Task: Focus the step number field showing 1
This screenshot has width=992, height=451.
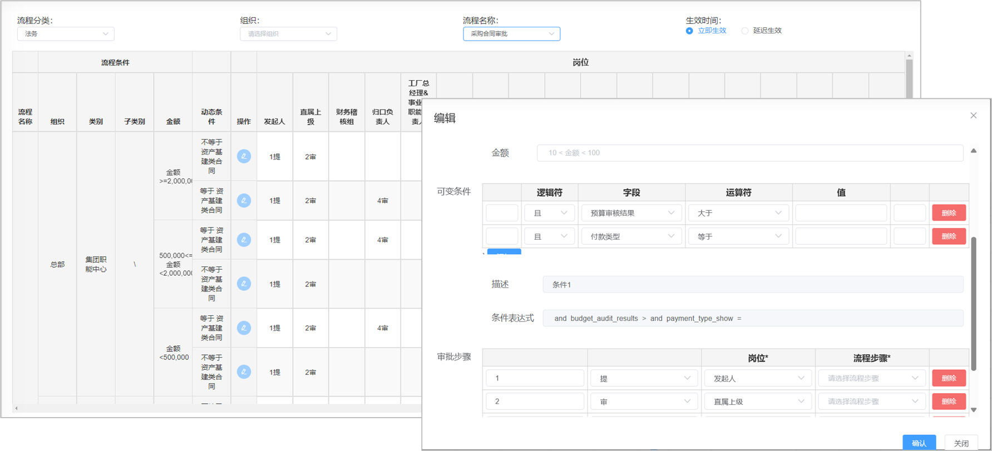Action: 535,378
